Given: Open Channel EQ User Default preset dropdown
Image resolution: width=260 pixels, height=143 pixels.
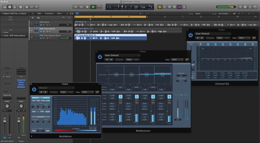Looking at the screenshot, I should 213,34.
